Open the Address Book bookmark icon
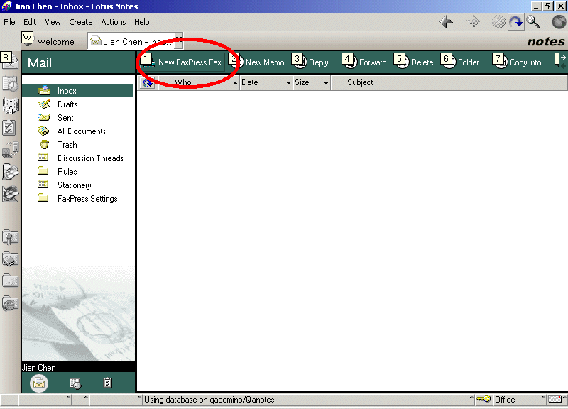The width and height of the screenshot is (568, 409). 10,106
